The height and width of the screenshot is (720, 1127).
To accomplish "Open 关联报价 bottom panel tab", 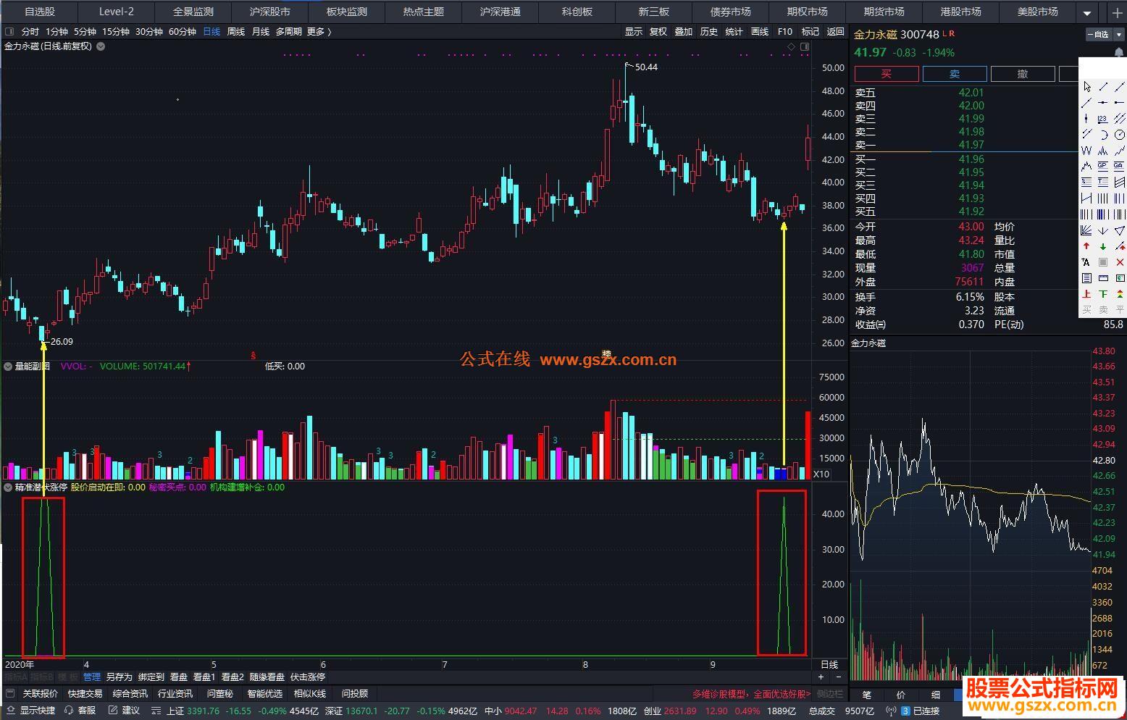I will (x=40, y=694).
